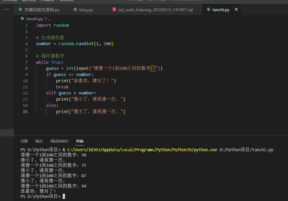Click the 'import random' code line
Screen dimensions: 288x201
52,25
